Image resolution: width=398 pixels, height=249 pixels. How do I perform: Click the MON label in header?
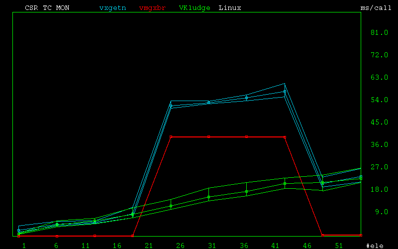tap(63, 8)
